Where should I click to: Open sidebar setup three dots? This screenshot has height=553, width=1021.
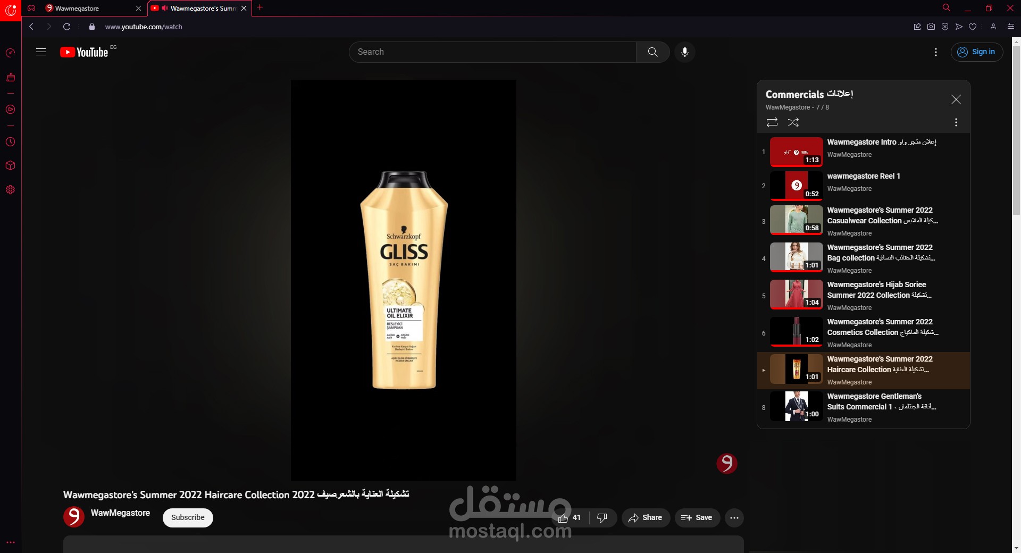(10, 542)
